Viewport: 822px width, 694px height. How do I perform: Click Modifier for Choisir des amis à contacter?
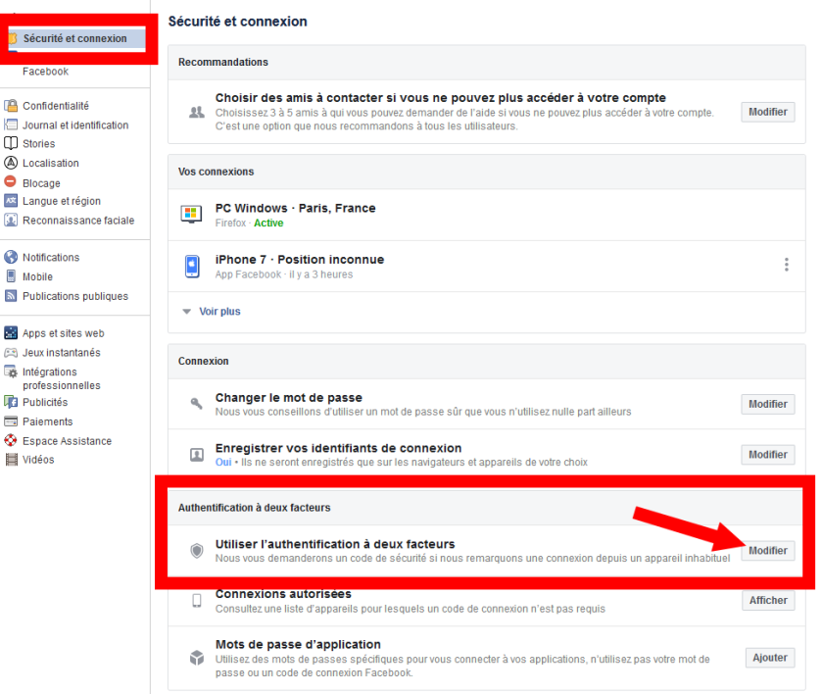click(x=767, y=112)
